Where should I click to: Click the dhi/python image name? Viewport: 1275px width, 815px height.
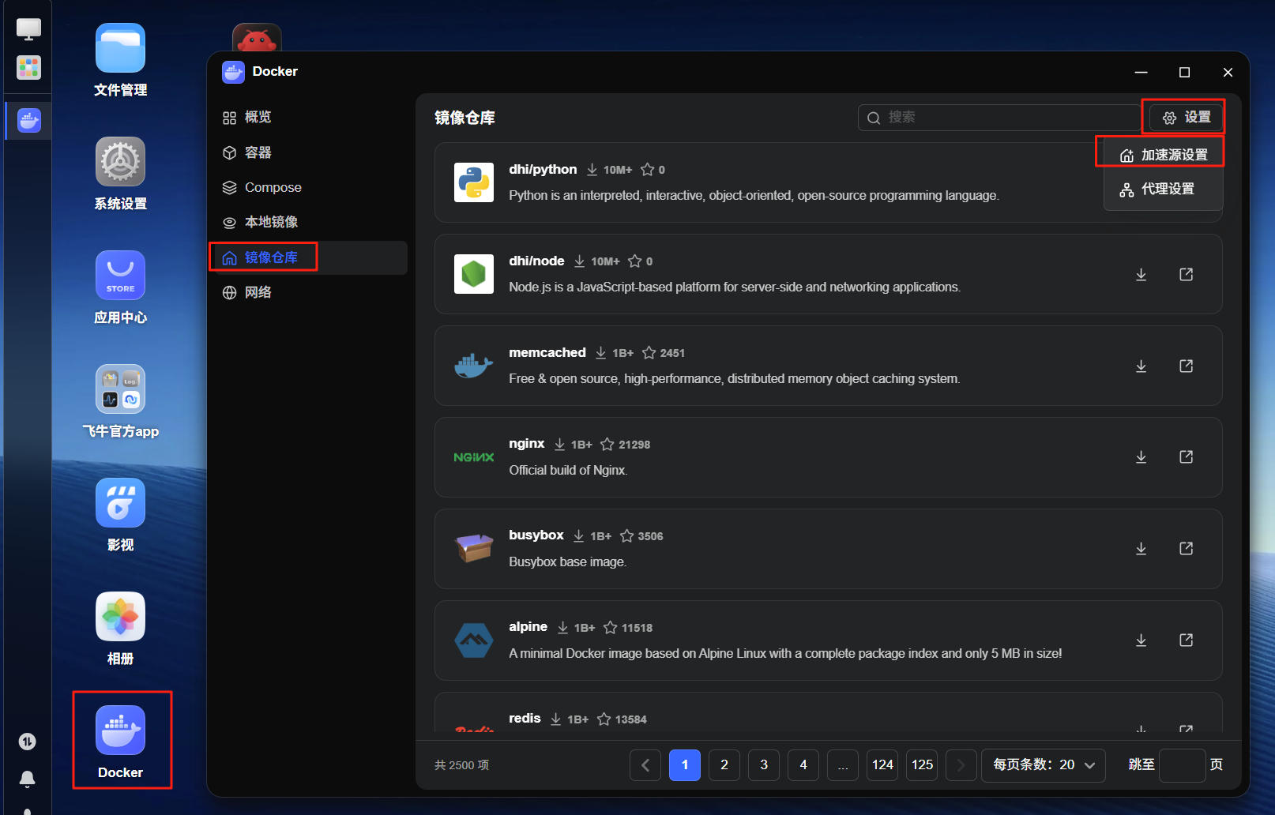pos(543,169)
